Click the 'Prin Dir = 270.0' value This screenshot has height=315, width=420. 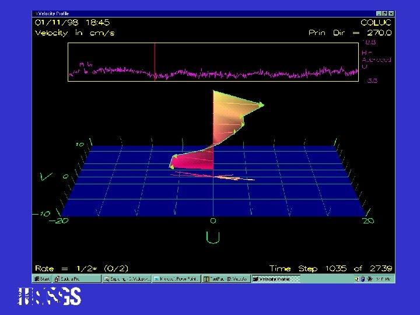pos(350,33)
